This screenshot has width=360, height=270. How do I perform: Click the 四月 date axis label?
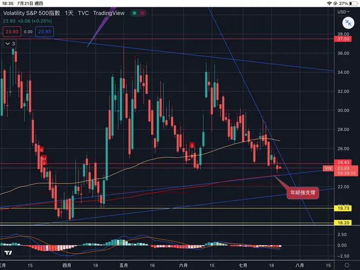pyautogui.click(x=67, y=266)
